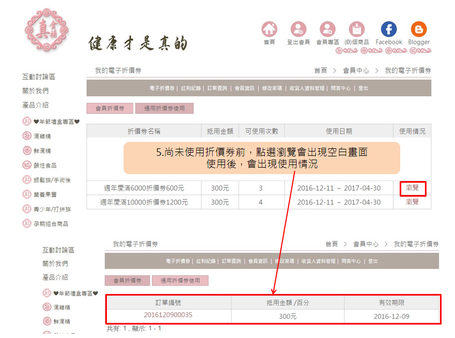
Task: Select 通用折價券使用 tab above the order number table
Action: click(179, 281)
